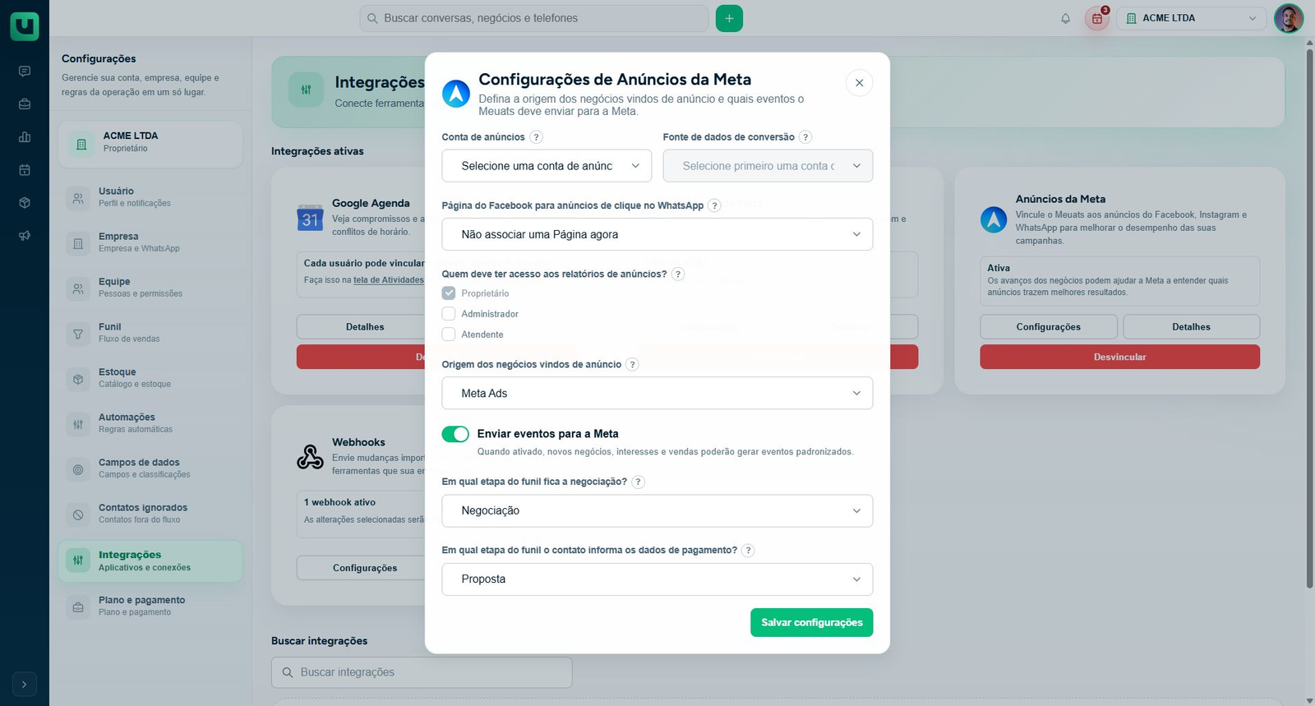The image size is (1315, 706).
Task: Check the Atendente checkbox
Action: click(x=449, y=335)
